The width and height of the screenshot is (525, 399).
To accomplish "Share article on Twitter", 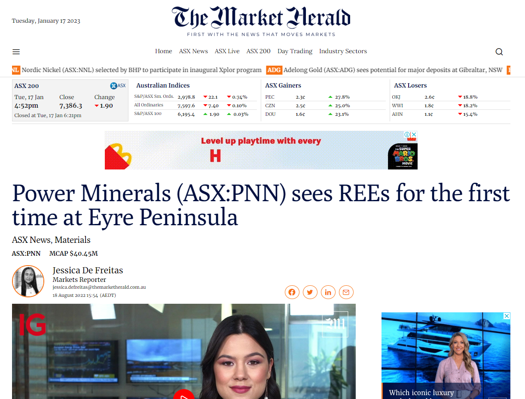I will (x=310, y=292).
